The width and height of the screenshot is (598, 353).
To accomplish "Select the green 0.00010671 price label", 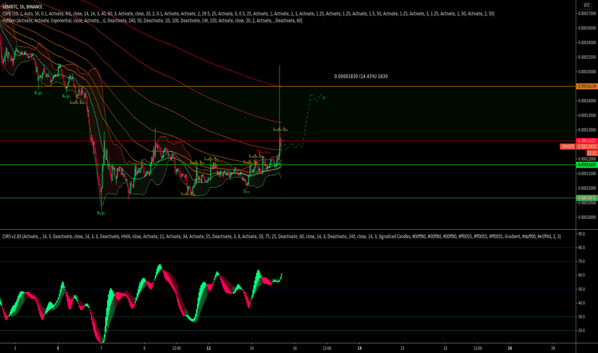I will click(x=586, y=198).
